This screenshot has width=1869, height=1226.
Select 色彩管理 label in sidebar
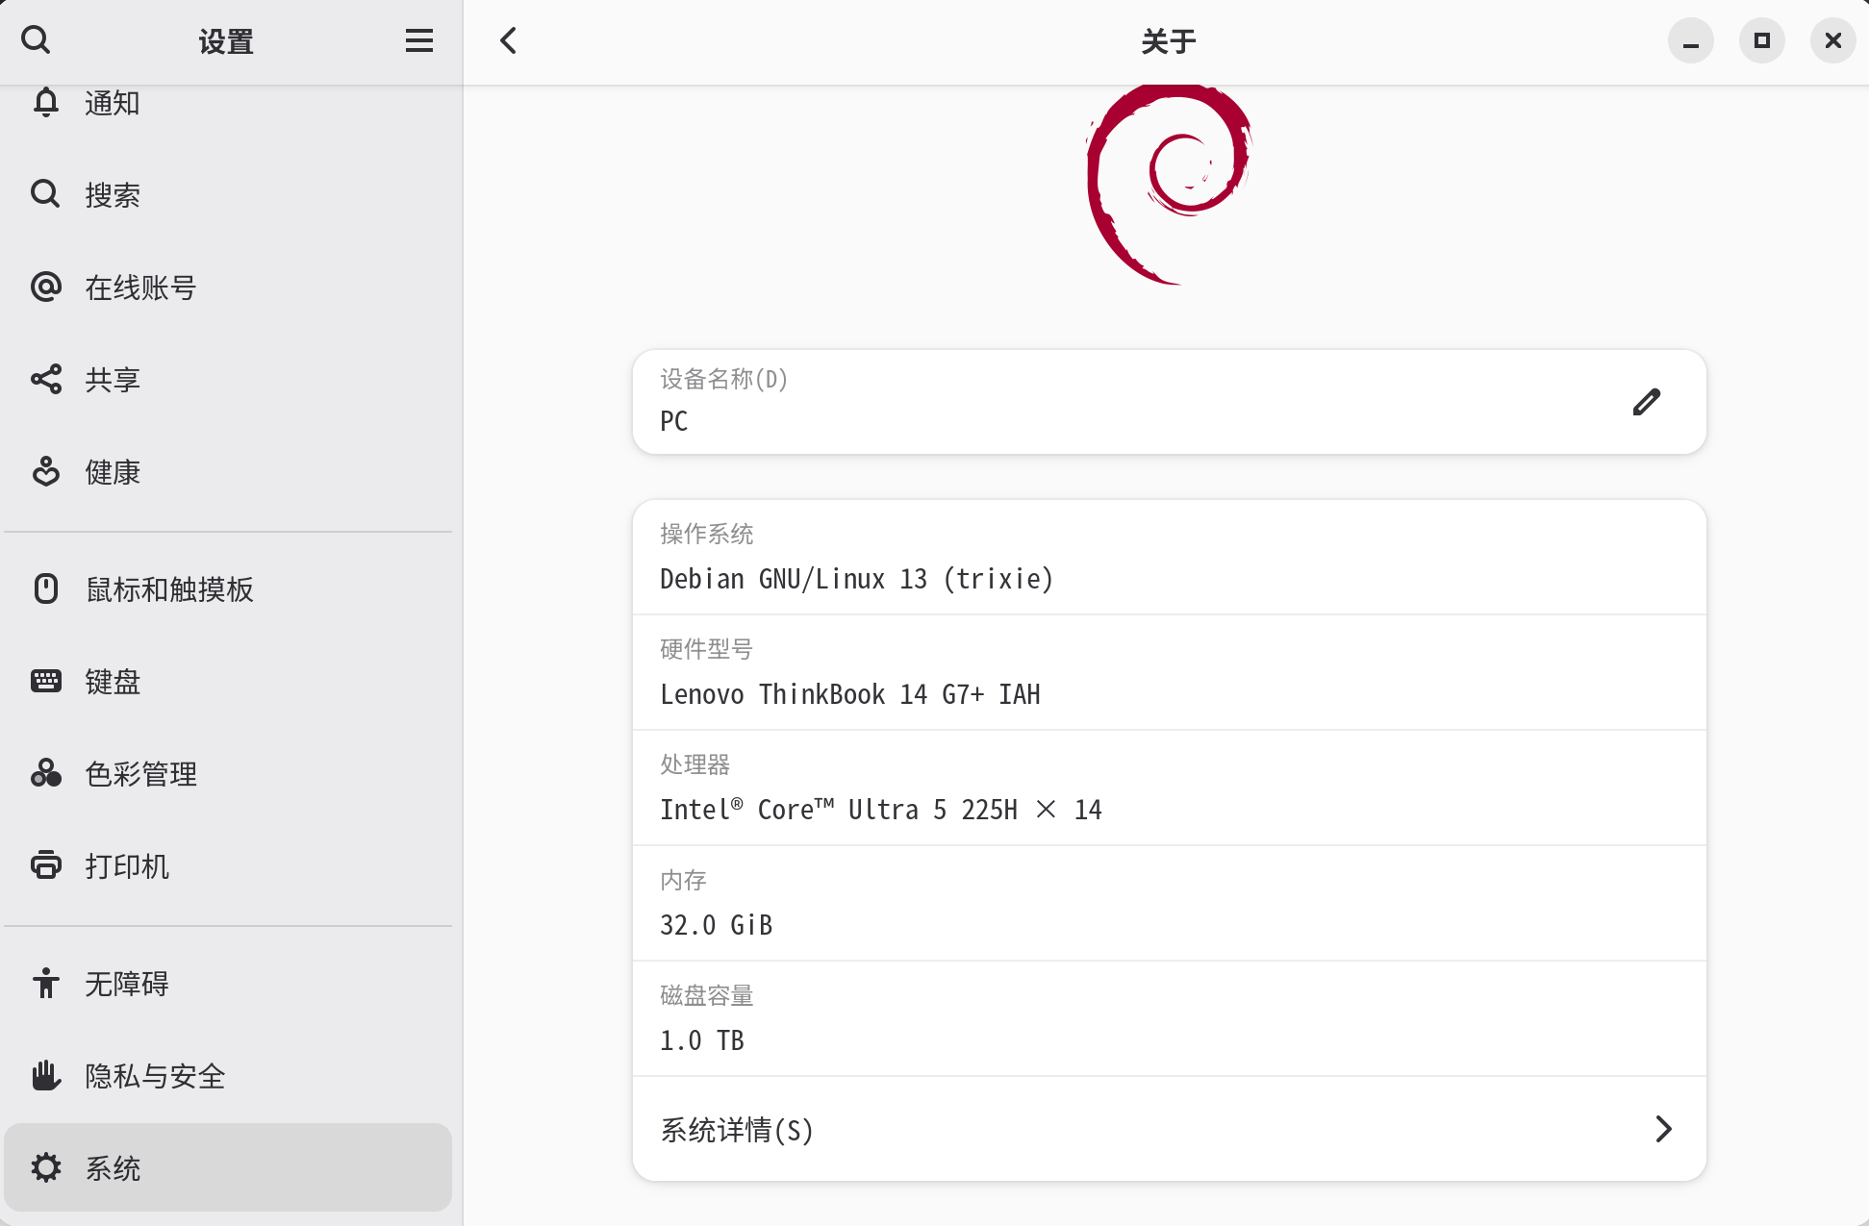tap(141, 774)
